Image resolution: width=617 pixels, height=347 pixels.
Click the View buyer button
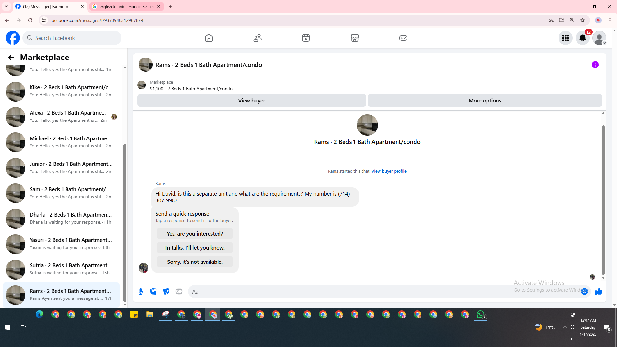click(251, 101)
